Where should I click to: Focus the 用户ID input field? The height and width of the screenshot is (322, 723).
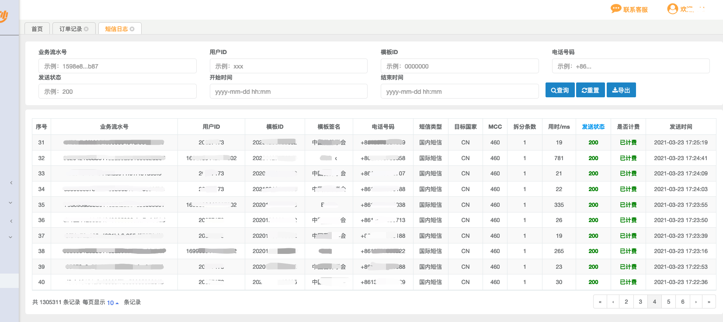click(x=289, y=66)
